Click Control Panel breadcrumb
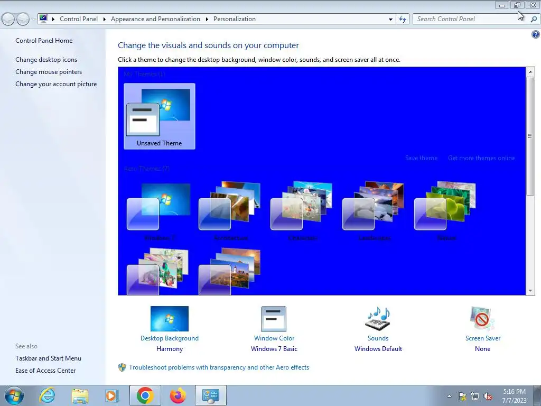Screen dimensions: 541x406 (79, 19)
